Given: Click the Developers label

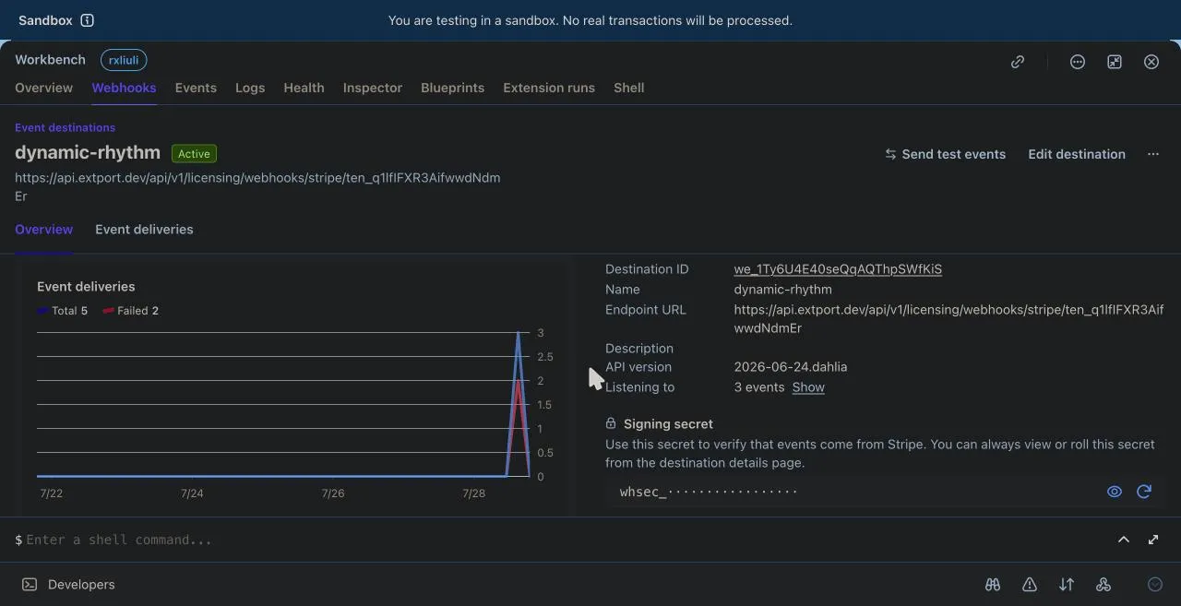Looking at the screenshot, I should tap(81, 585).
